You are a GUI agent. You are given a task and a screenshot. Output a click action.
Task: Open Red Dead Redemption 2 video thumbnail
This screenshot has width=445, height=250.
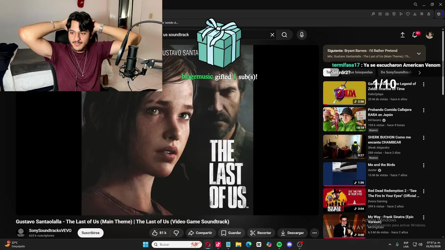pos(344,200)
